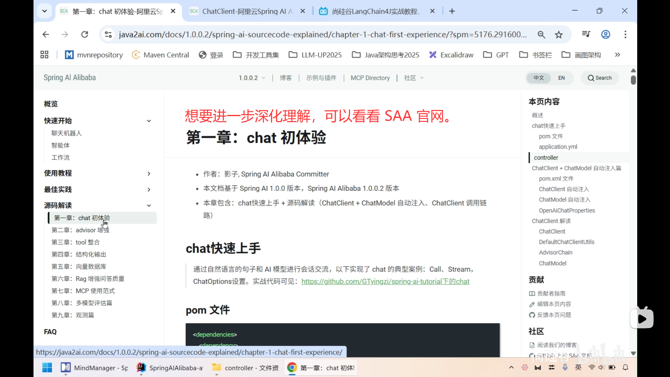Viewport: 670px width, 377px height.
Task: Mute system sound via speaker icon
Action: (x=601, y=367)
